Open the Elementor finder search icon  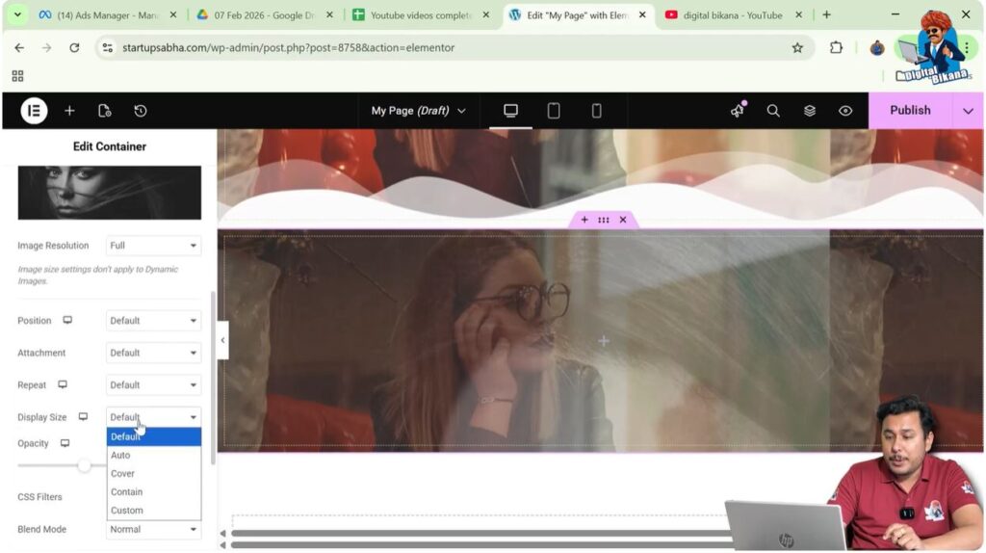773,111
